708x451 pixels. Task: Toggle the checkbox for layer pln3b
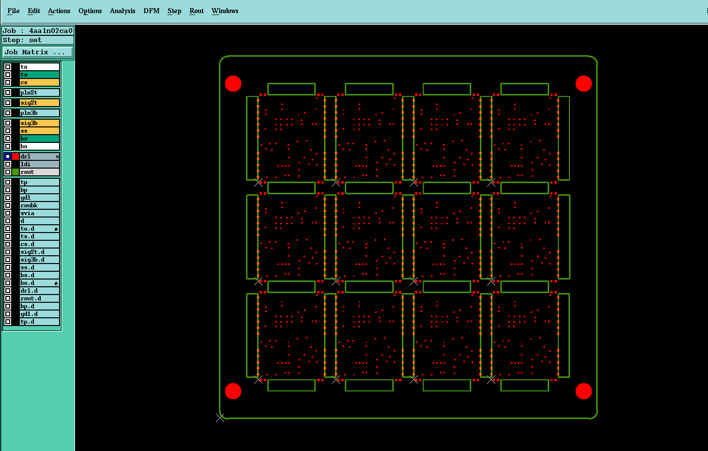pyautogui.click(x=8, y=113)
